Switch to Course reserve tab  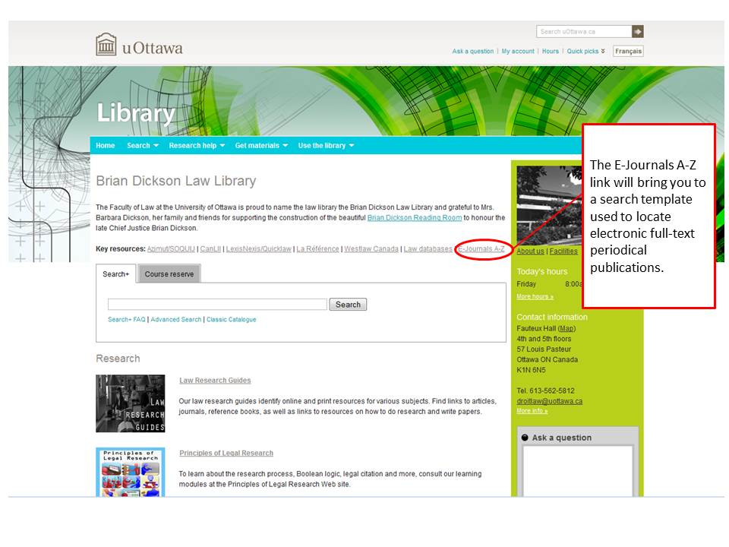(169, 274)
